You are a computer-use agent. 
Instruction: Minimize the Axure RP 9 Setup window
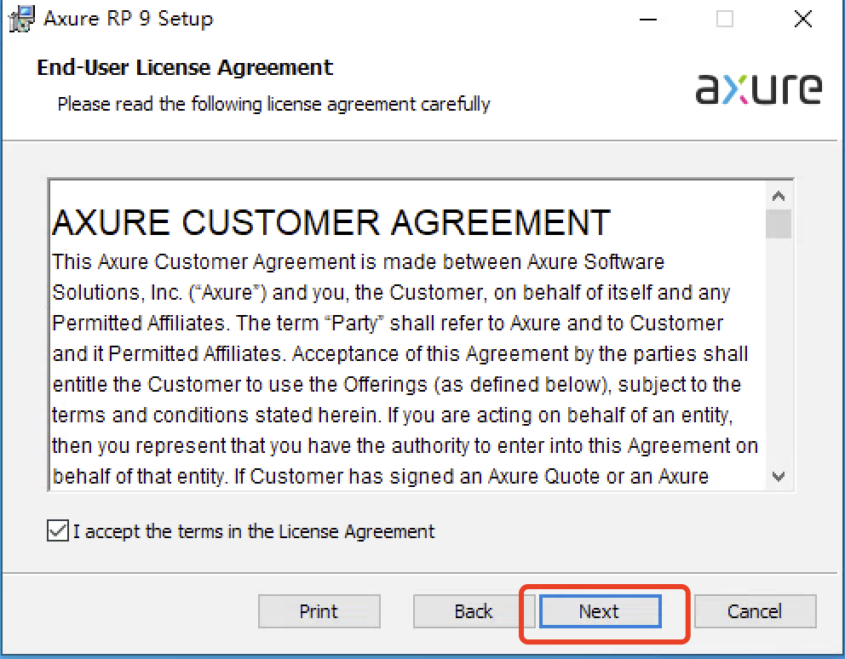coord(647,19)
